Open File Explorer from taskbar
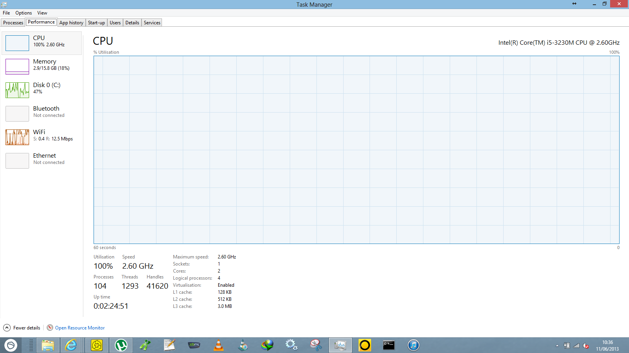Viewport: 629px width, 353px height. [48, 345]
